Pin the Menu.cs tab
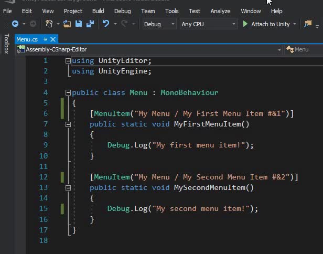 point(46,39)
